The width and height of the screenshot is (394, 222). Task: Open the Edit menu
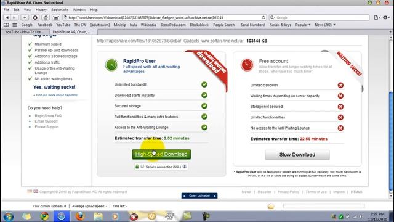(x=17, y=10)
